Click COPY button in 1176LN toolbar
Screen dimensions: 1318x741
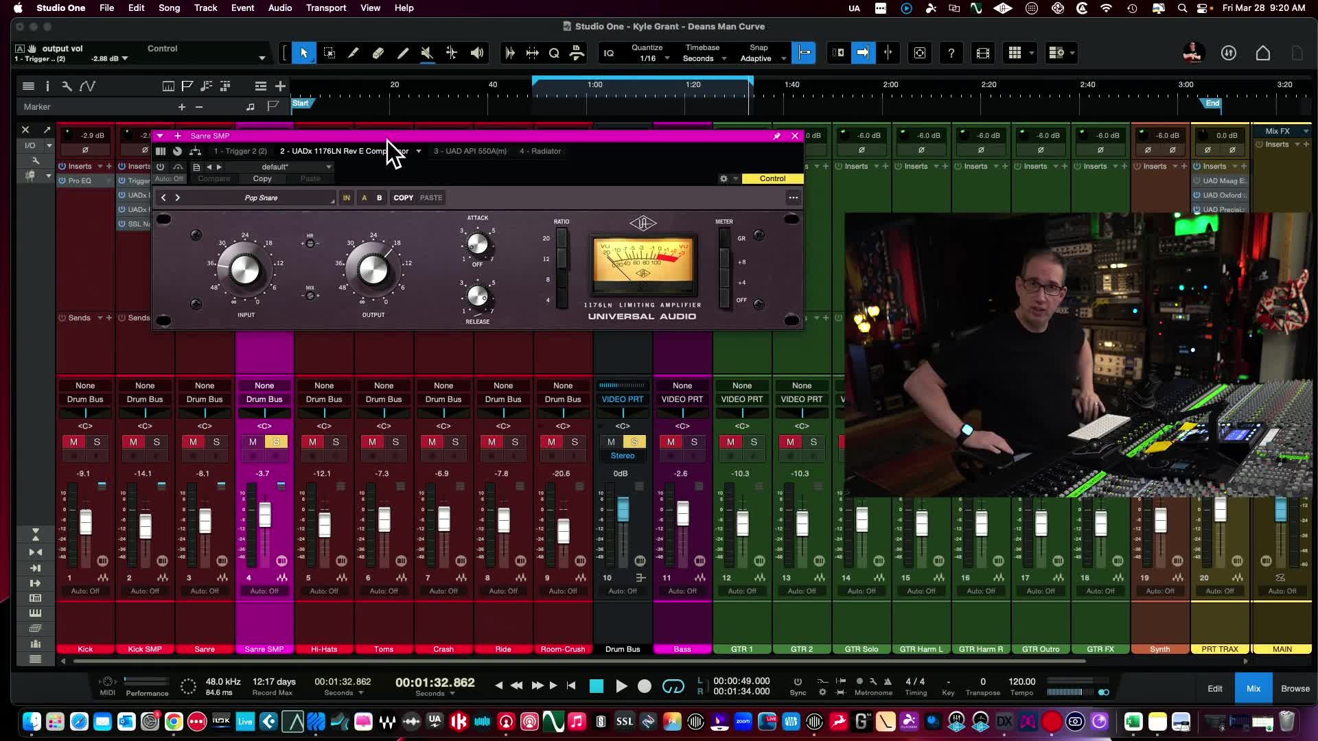(x=404, y=198)
